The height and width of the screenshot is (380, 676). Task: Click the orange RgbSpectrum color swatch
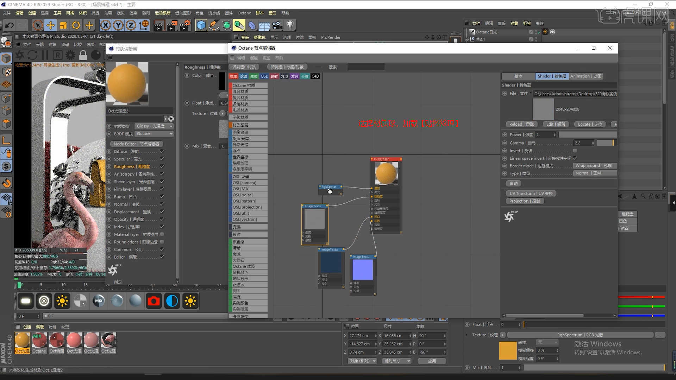(x=508, y=350)
